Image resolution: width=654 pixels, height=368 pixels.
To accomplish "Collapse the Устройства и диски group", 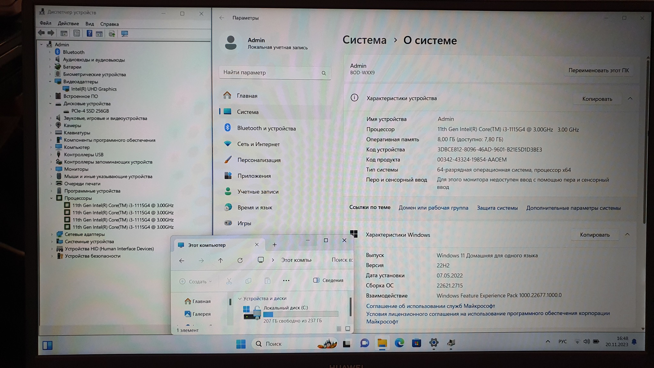I will point(240,298).
